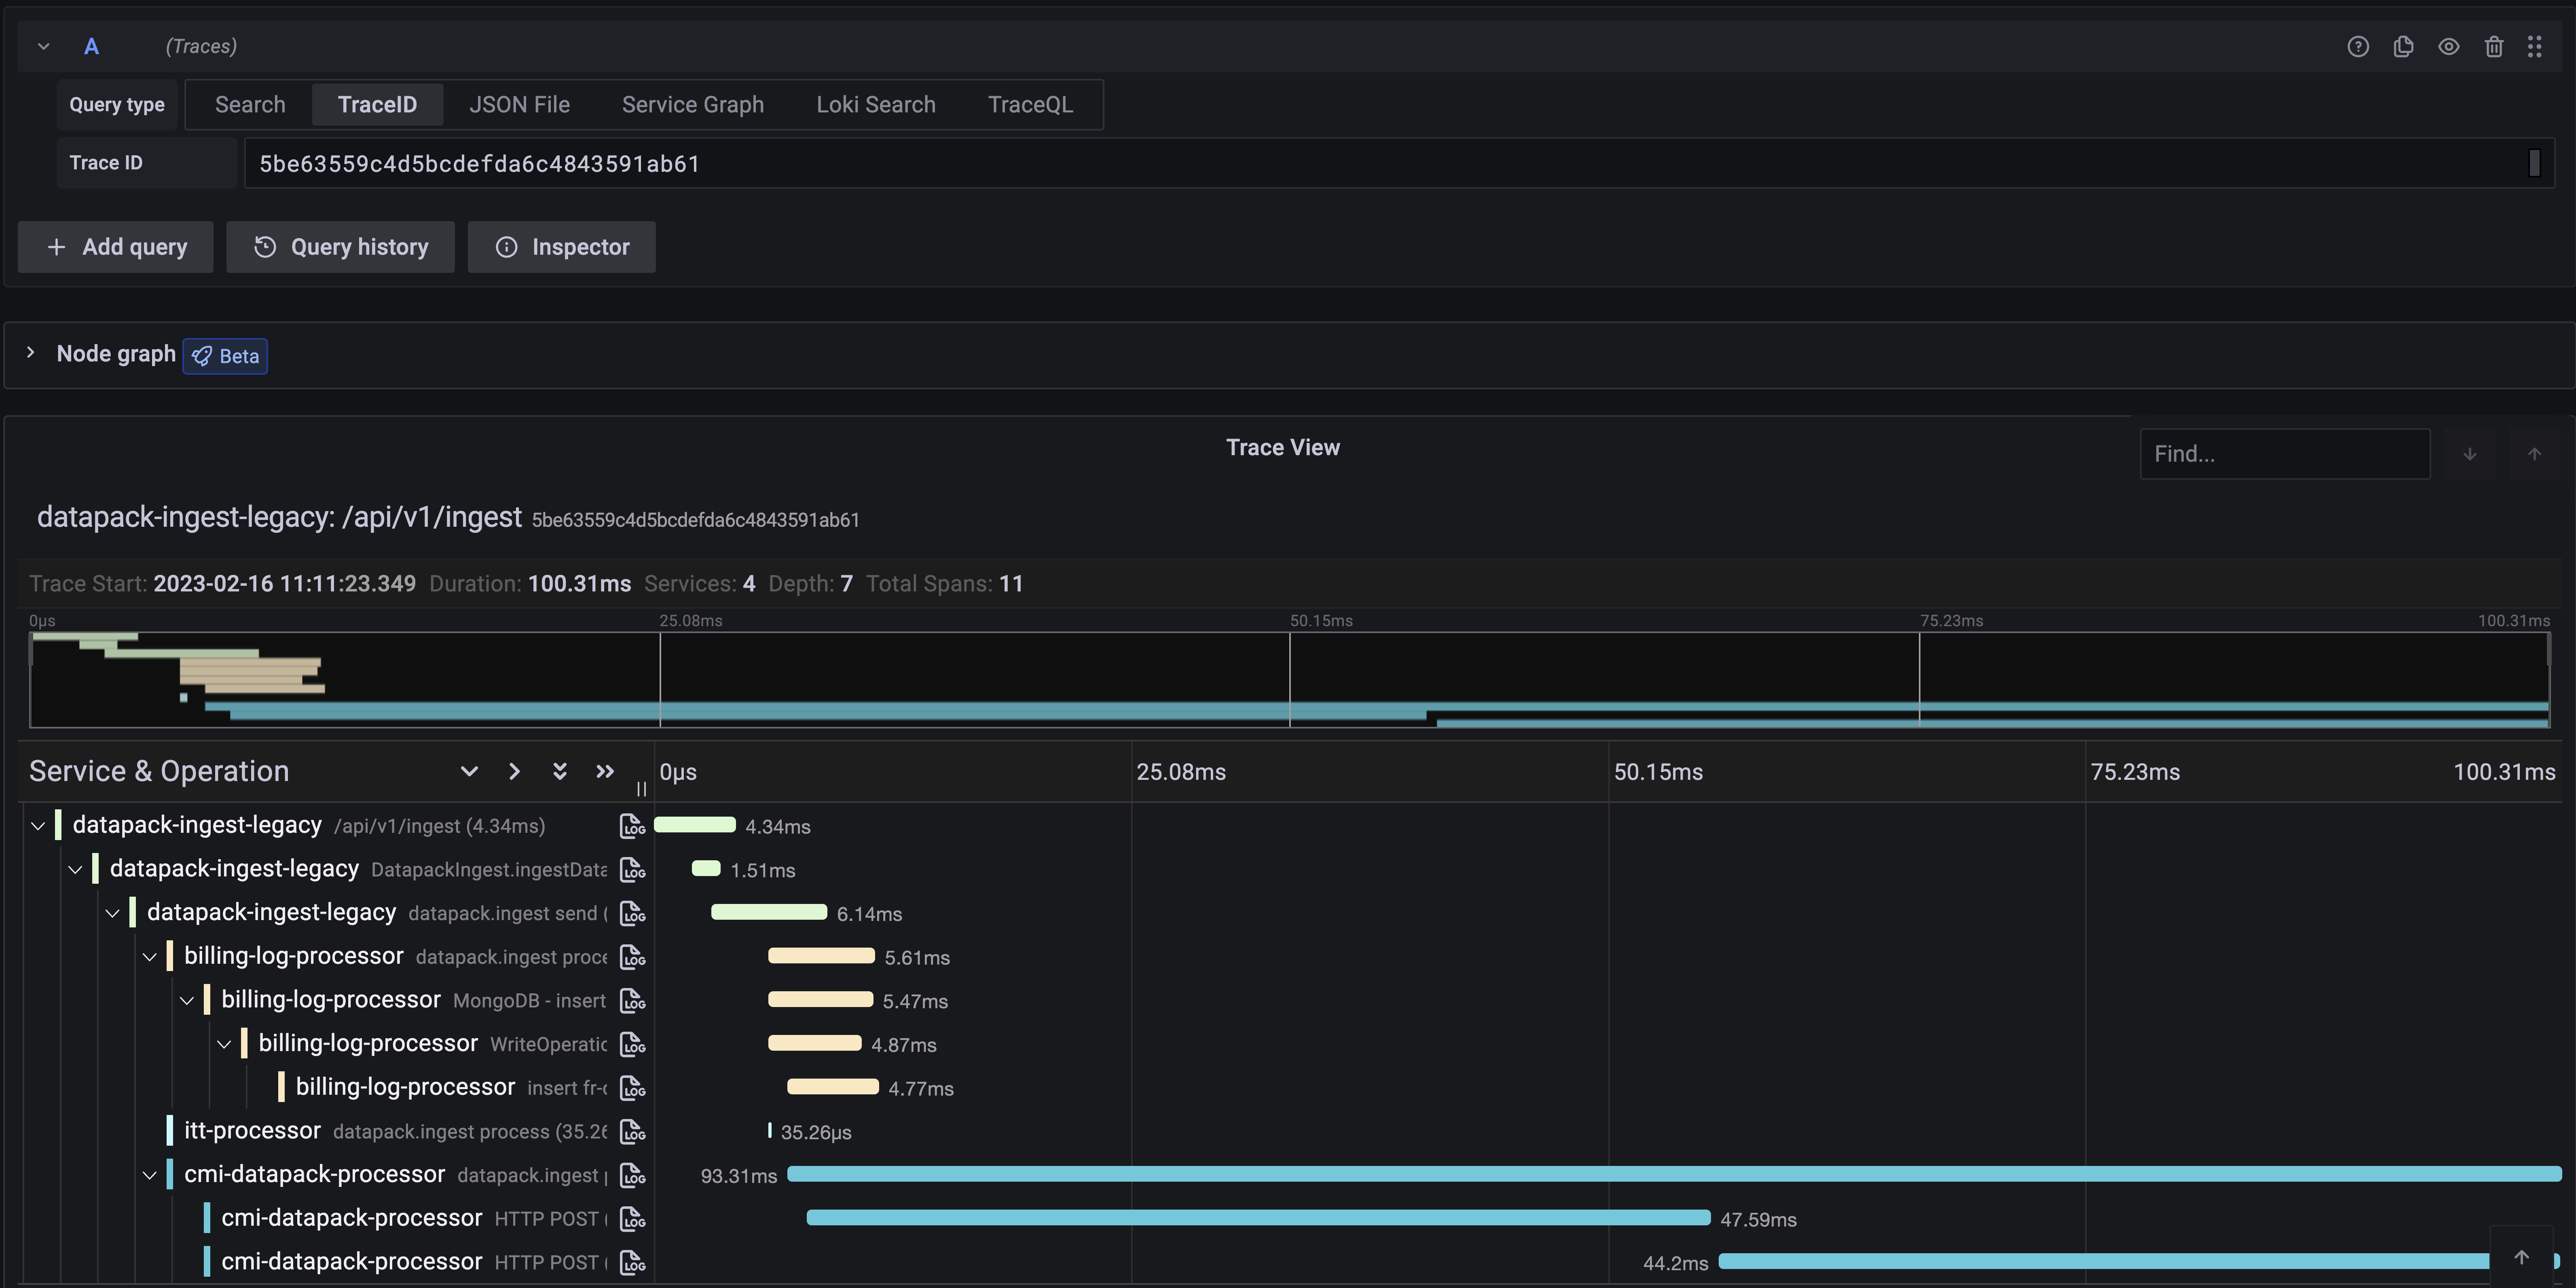This screenshot has width=2576, height=1288.
Task: Open Query history
Action: coord(340,247)
